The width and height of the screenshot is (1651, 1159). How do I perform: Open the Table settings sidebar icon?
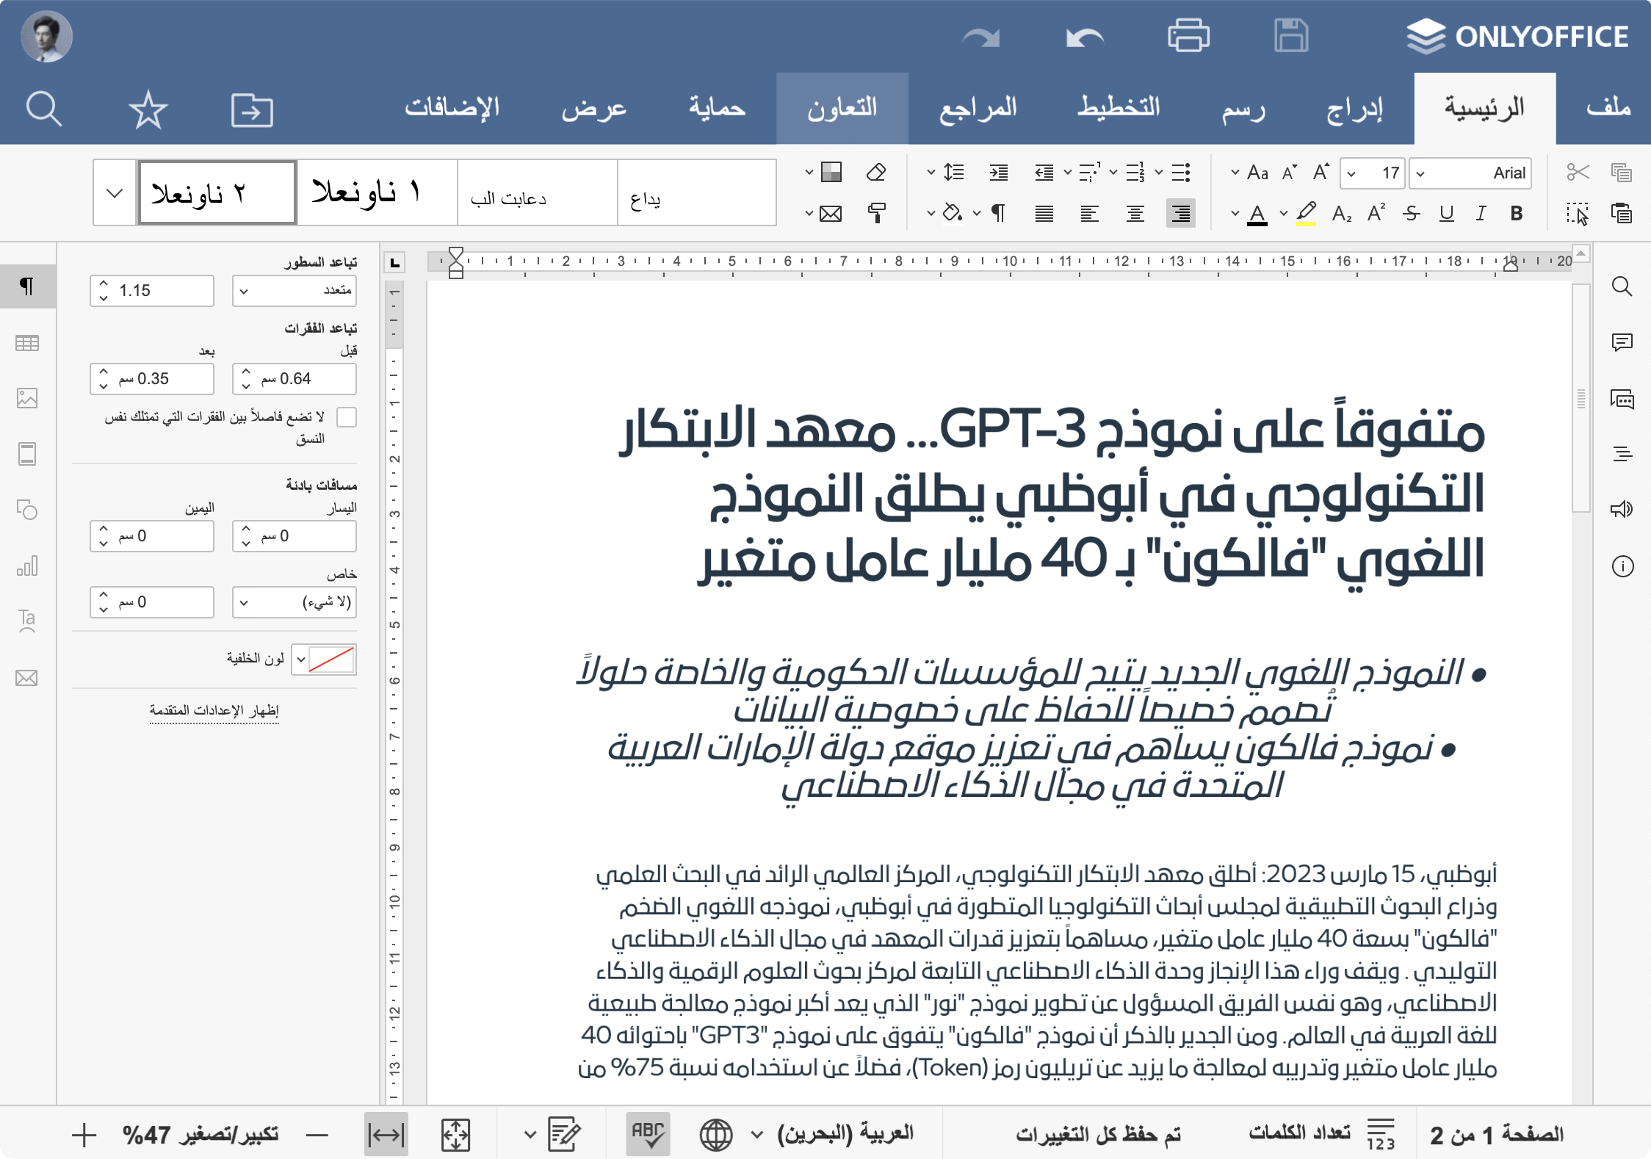pyautogui.click(x=27, y=343)
